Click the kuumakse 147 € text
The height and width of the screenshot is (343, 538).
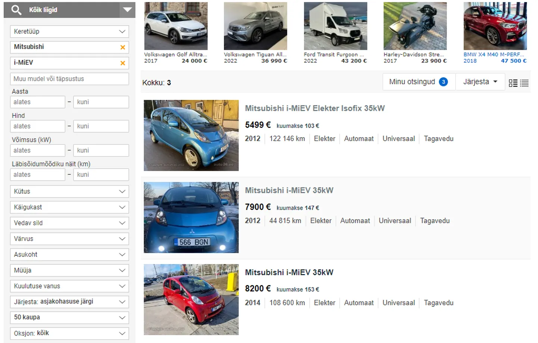[298, 208]
